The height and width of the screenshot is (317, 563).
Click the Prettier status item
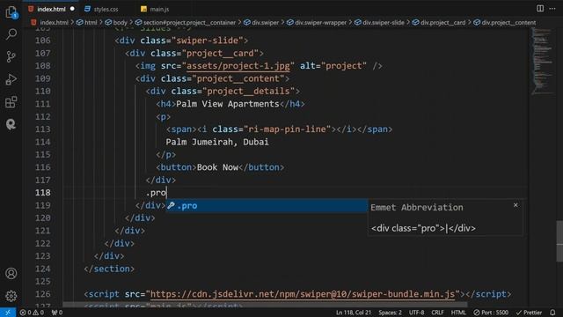529,313
